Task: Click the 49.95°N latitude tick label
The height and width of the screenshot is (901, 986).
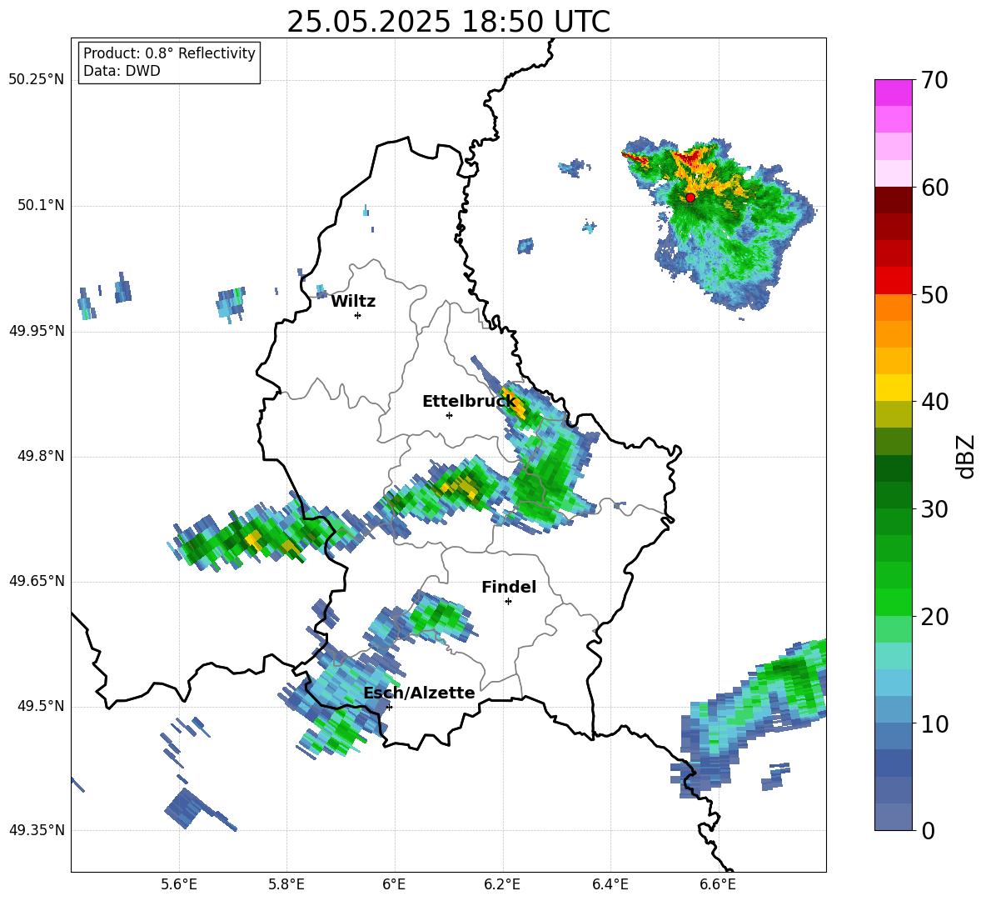Action: point(37,330)
